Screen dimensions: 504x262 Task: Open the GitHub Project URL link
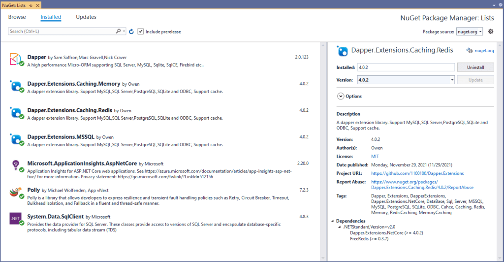(417, 173)
